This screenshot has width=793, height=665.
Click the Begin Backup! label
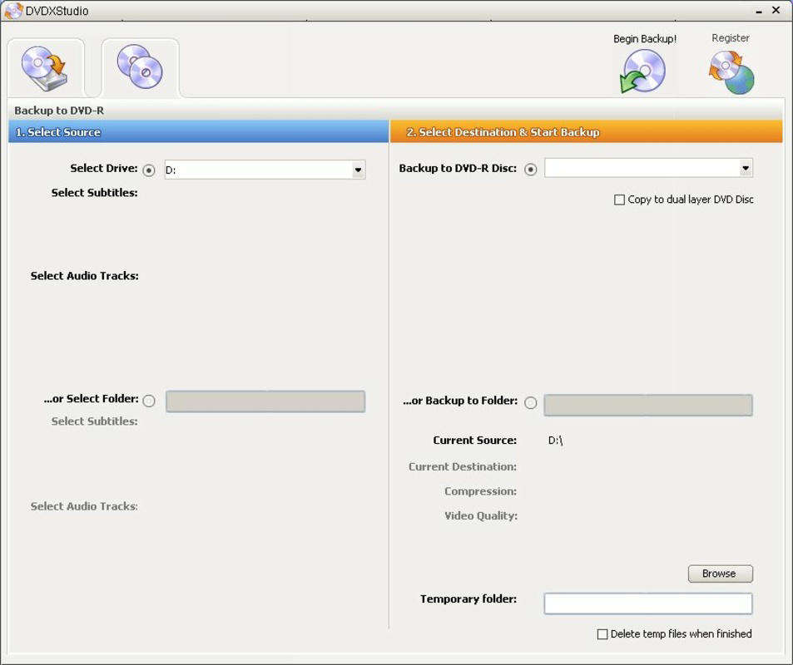pos(645,39)
